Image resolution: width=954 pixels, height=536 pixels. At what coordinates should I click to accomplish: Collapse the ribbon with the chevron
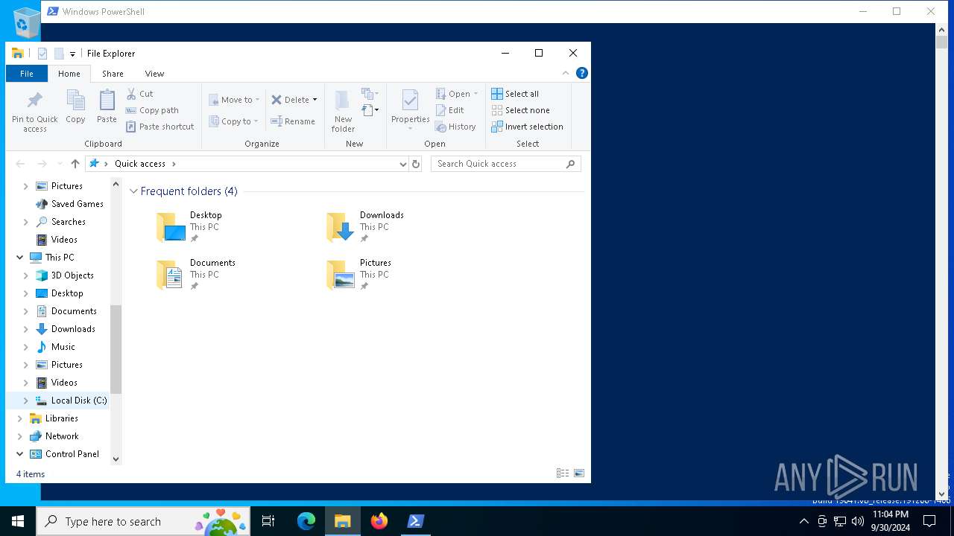[566, 73]
